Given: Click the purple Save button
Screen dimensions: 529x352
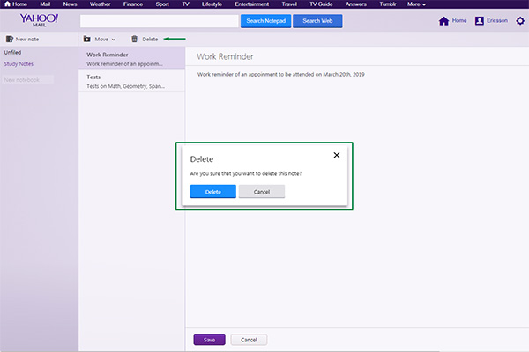Looking at the screenshot, I should (209, 340).
